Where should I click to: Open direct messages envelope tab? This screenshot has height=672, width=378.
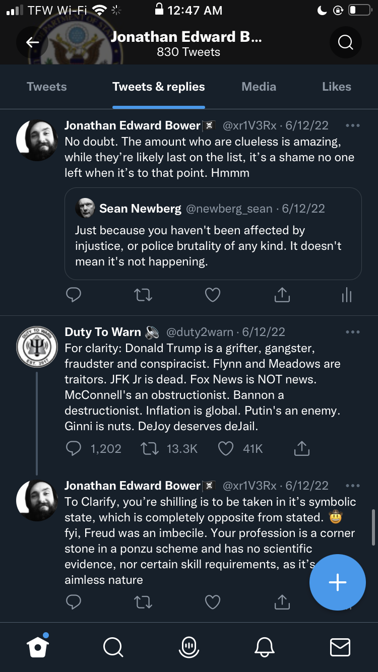point(340,647)
